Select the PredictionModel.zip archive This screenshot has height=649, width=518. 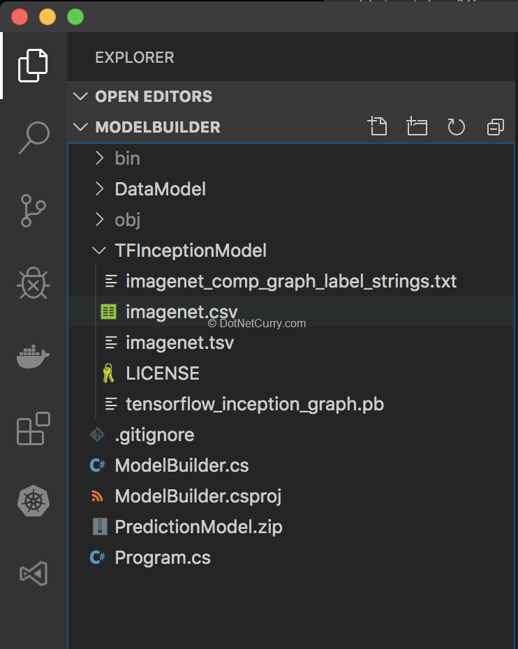pyautogui.click(x=198, y=527)
